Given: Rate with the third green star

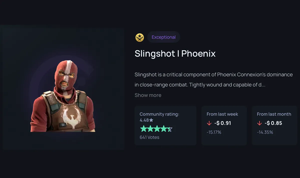Looking at the screenshot, I should point(157,129).
